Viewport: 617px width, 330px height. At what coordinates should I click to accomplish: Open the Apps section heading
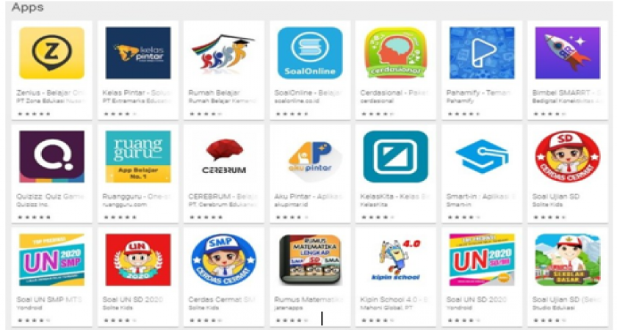pos(28,7)
